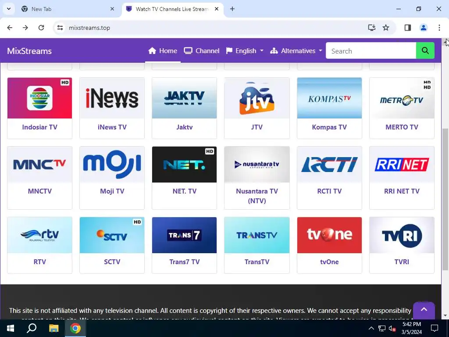The height and width of the screenshot is (337, 449).
Task: Open the TransTV logo thumbnail
Action: [257, 235]
